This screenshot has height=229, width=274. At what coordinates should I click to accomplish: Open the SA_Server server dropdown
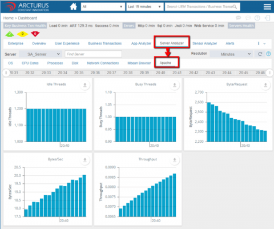[41, 54]
